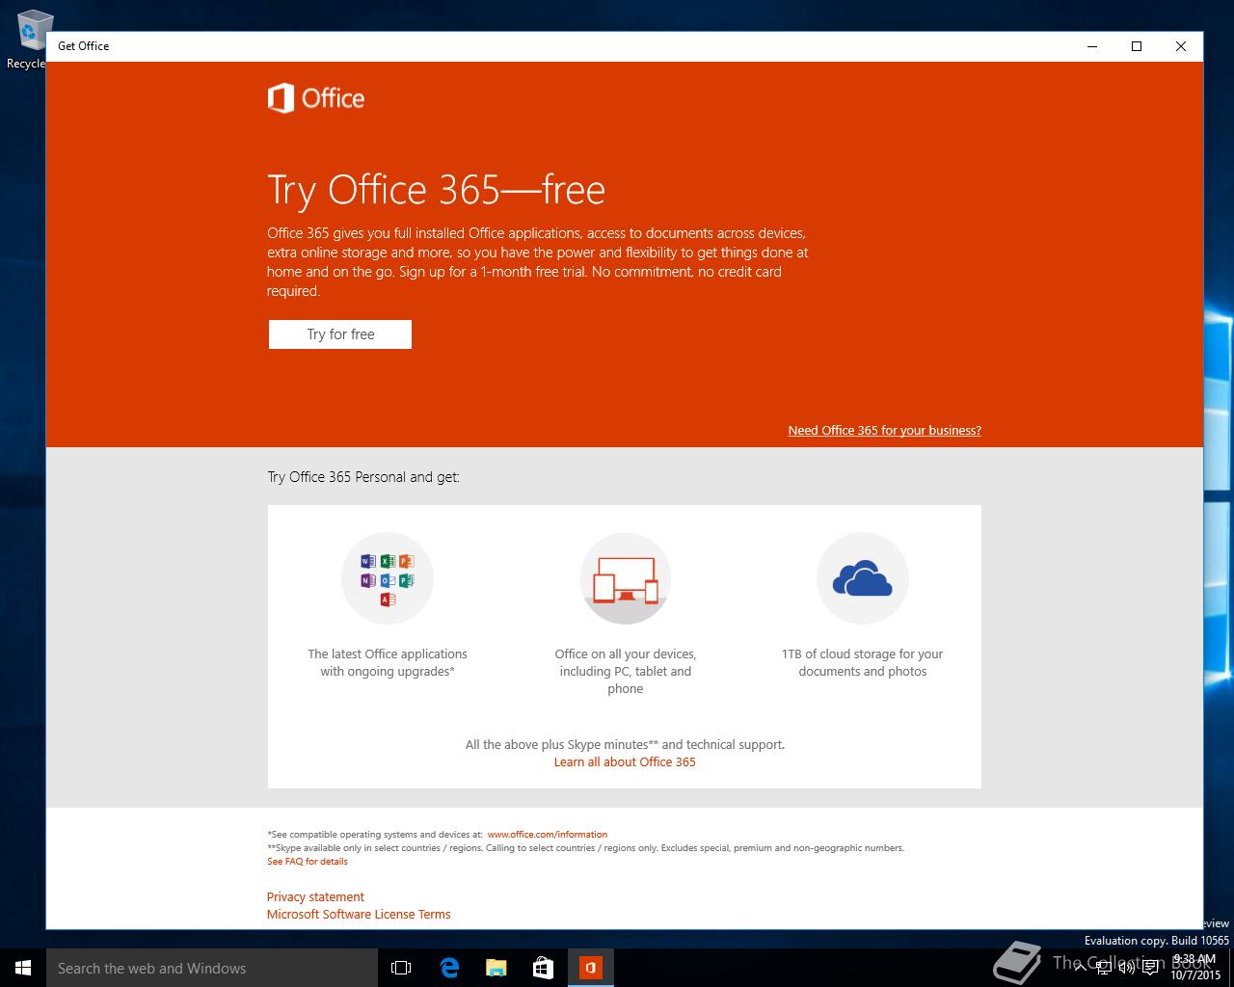Click the Skype minutes and technical support text
The height and width of the screenshot is (987, 1234).
click(x=625, y=744)
